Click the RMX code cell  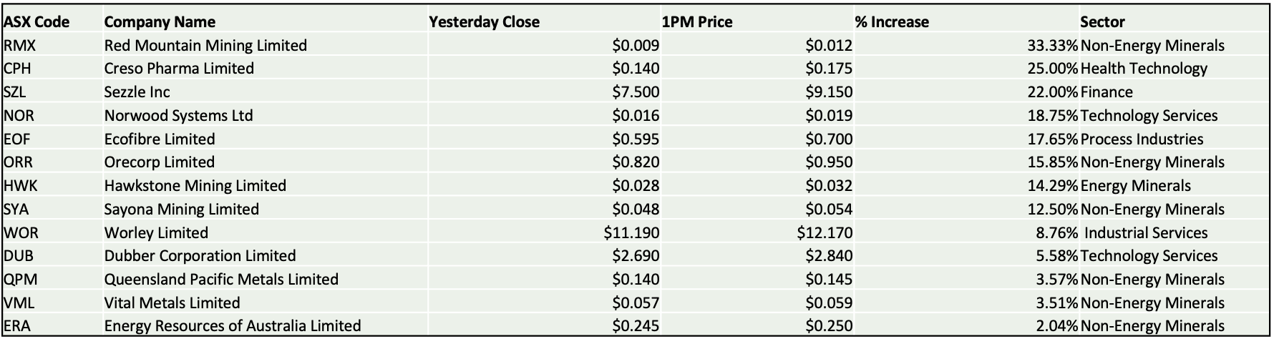20,46
